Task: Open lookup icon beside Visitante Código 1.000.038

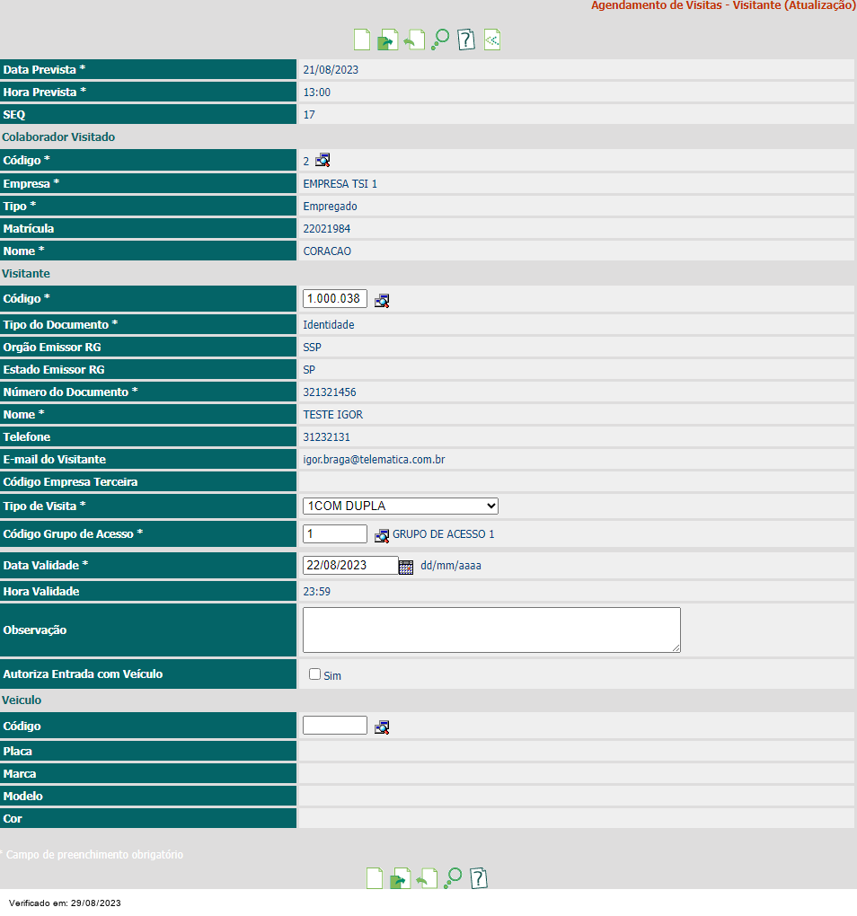Action: click(382, 300)
